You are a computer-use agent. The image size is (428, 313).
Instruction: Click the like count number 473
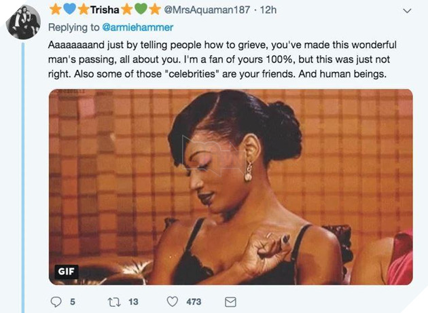pos(194,301)
